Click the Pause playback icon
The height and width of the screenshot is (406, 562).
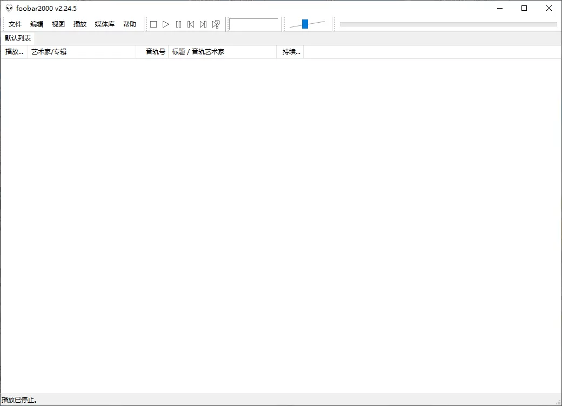pos(178,24)
